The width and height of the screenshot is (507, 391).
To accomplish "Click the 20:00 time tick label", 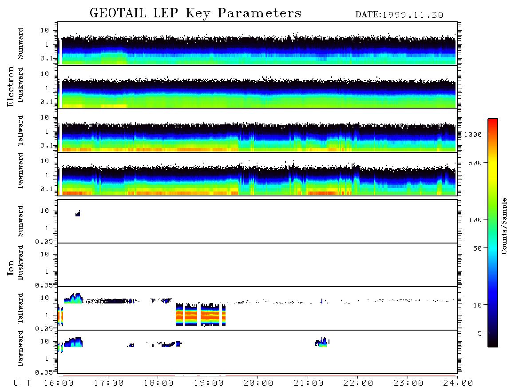I will [x=258, y=383].
